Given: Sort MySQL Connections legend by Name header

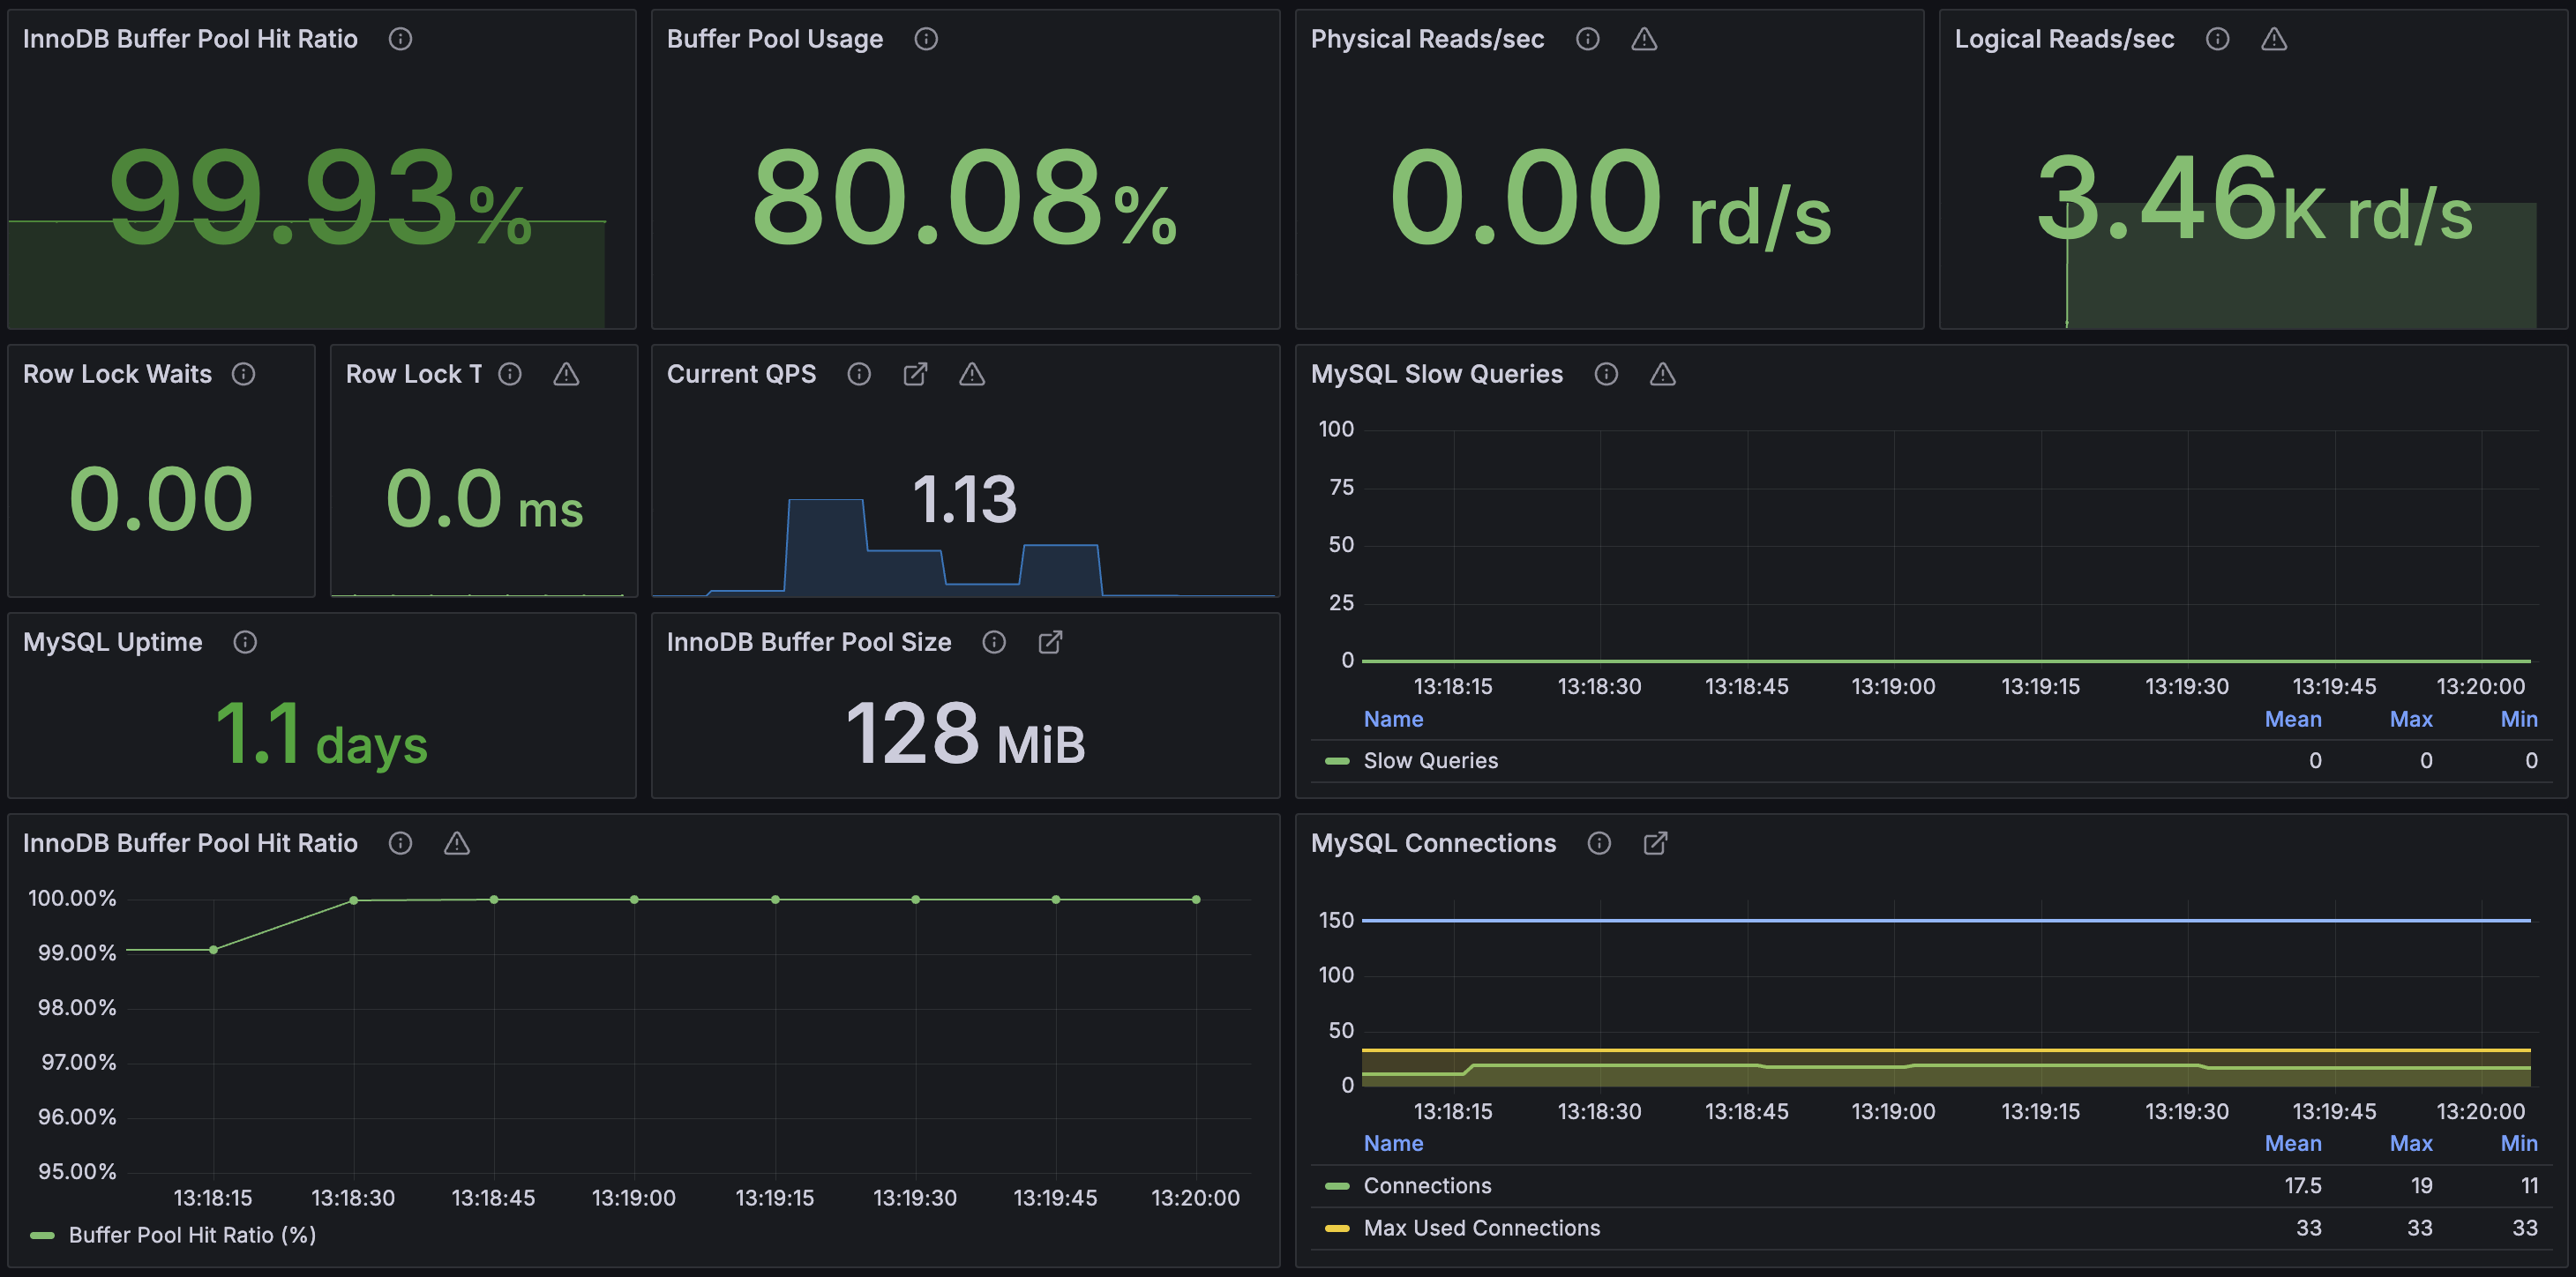Looking at the screenshot, I should (x=1393, y=1143).
